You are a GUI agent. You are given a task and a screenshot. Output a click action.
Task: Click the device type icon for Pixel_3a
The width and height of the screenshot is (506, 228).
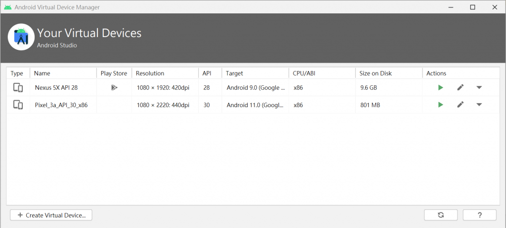(x=18, y=105)
